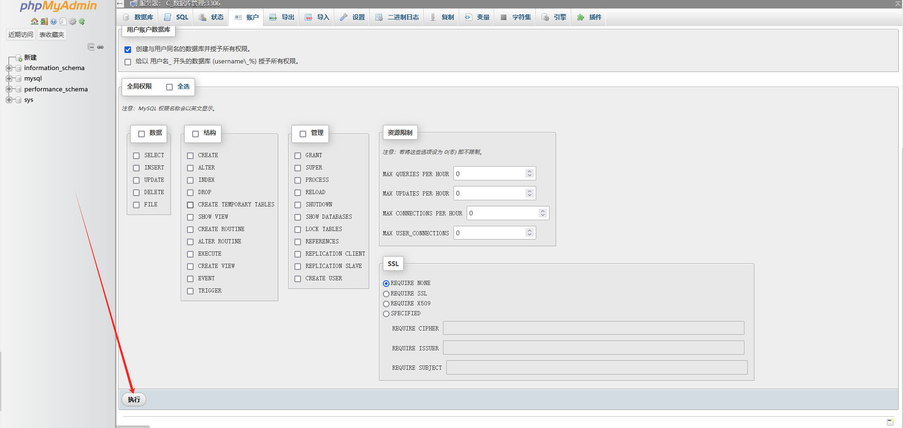Click the MAX QUERIES PER HOUR input field
This screenshot has width=903, height=428.
(495, 174)
